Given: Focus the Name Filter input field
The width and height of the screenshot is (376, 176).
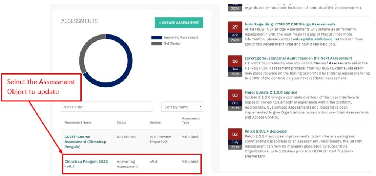Looking at the screenshot, I should (x=107, y=107).
